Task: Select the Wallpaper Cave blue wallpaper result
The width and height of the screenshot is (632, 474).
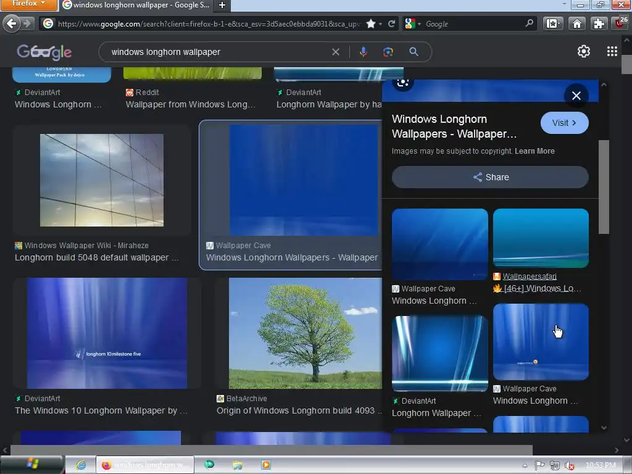Action: (x=304, y=180)
